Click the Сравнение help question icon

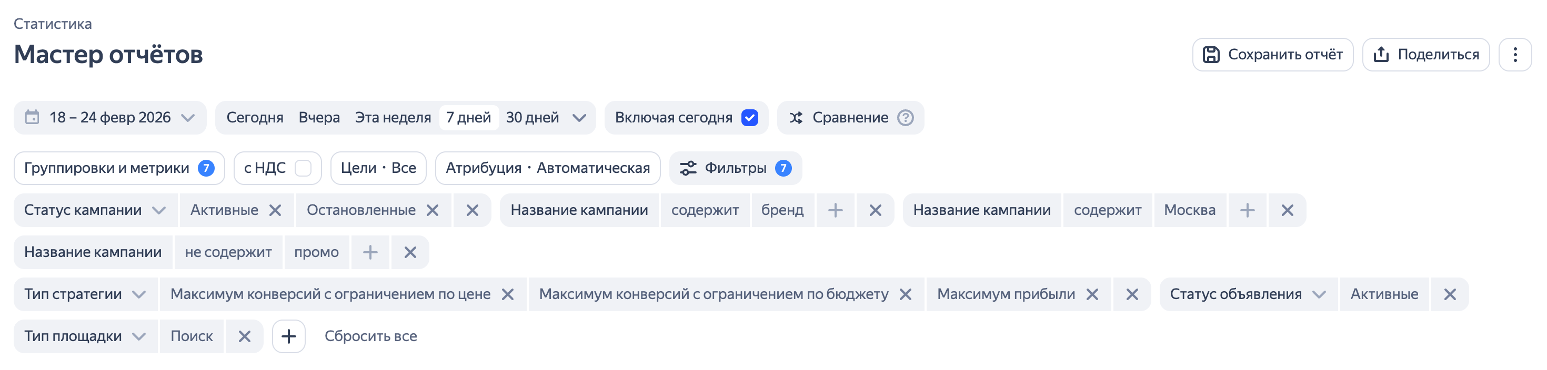coord(905,118)
